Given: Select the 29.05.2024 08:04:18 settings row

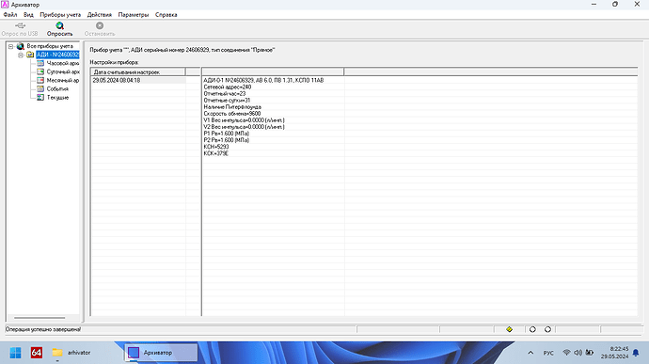Looking at the screenshot, I should 138,80.
